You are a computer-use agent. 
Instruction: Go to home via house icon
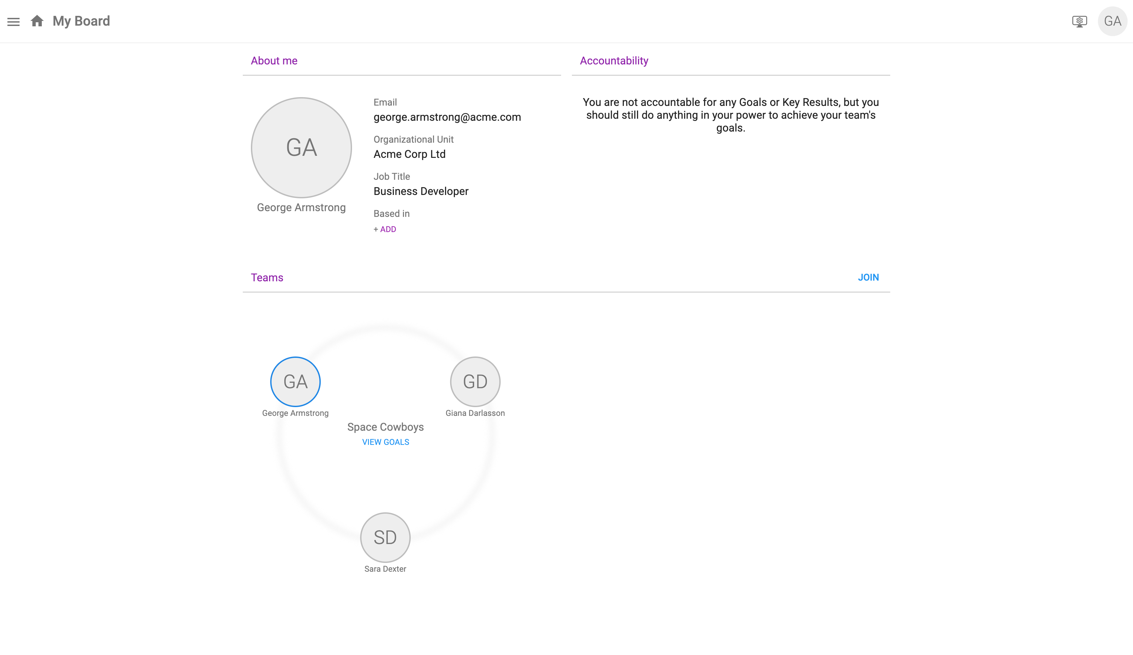(37, 21)
